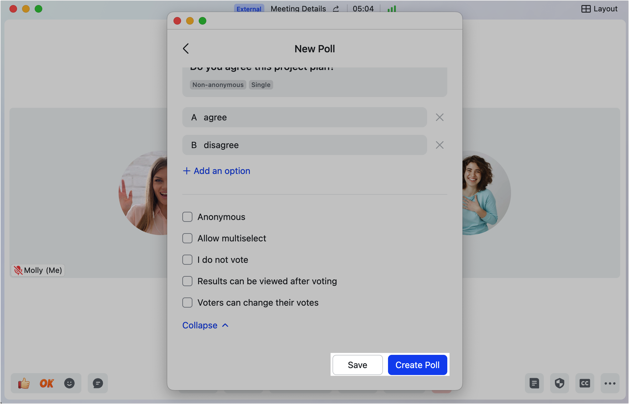This screenshot has height=404, width=629.
Task: Check Allow multiselect
Action: click(187, 238)
